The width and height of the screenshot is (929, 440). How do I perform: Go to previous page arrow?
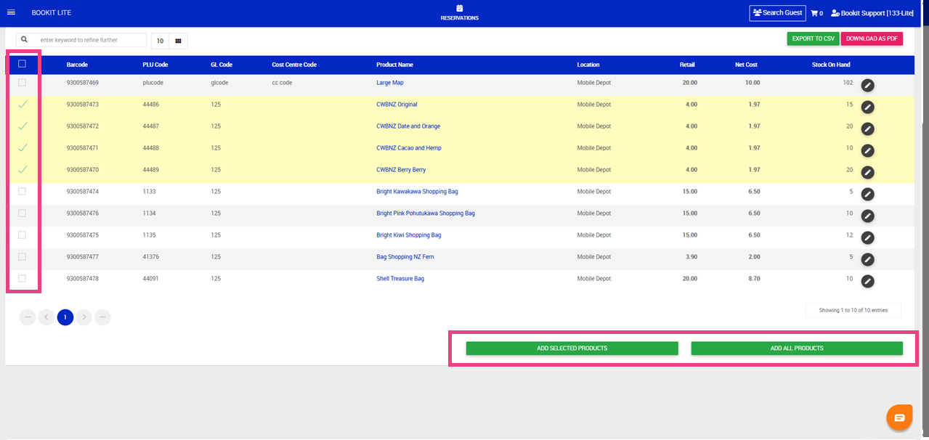pos(46,317)
